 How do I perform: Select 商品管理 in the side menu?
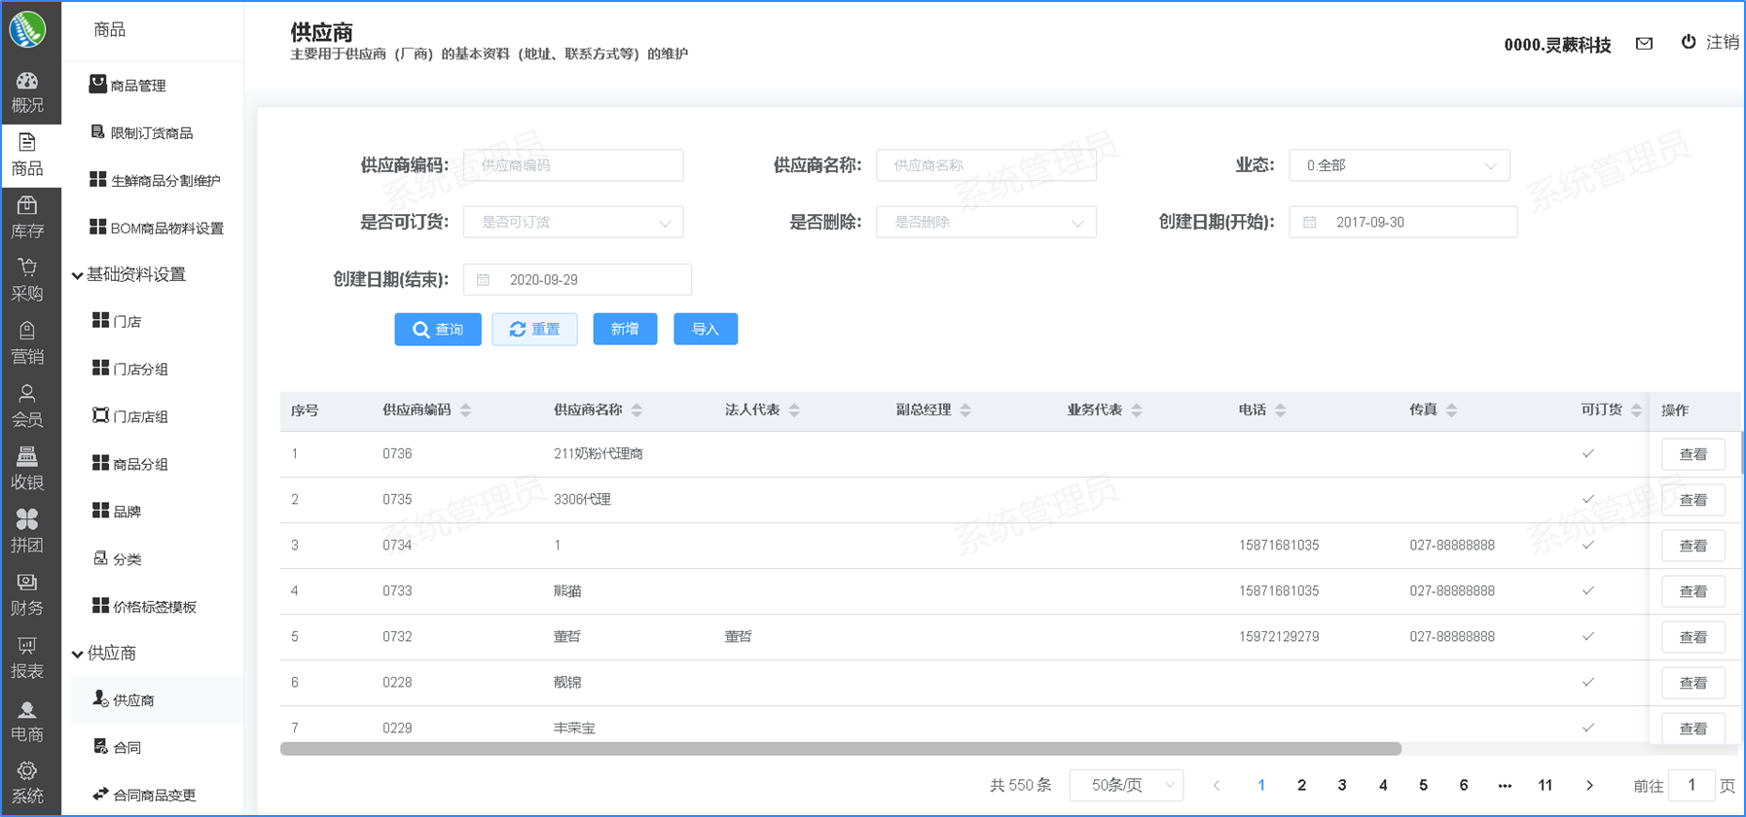[x=137, y=86]
